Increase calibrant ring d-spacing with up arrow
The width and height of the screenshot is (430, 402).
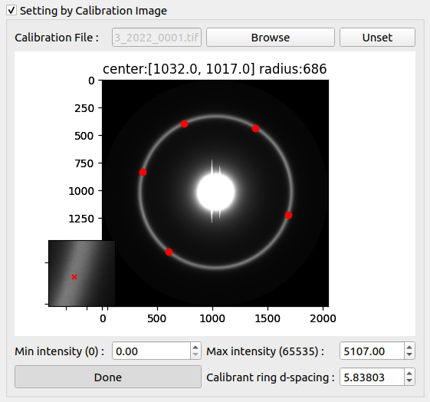tap(409, 374)
